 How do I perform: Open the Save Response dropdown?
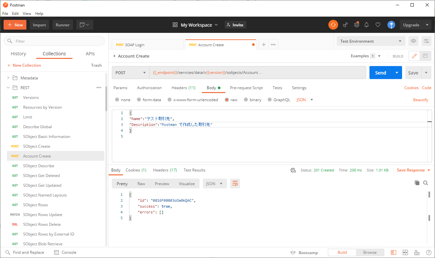413,170
